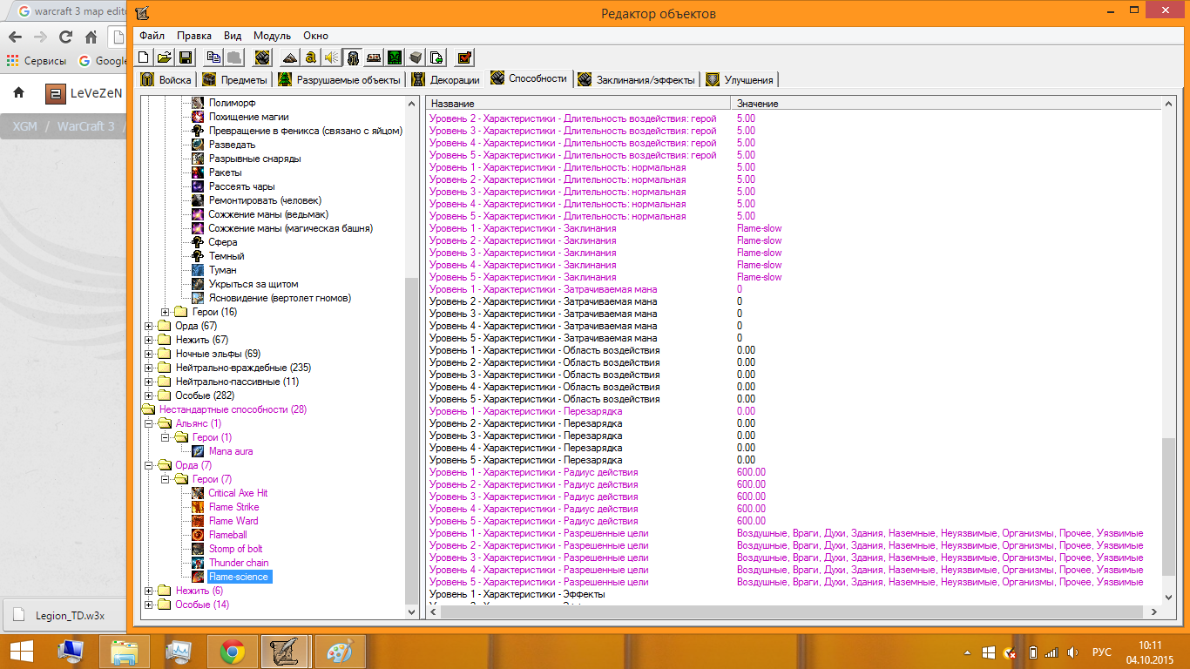This screenshot has width=1190, height=669.
Task: Click the Critical Axe Hit icon
Action: pos(198,493)
